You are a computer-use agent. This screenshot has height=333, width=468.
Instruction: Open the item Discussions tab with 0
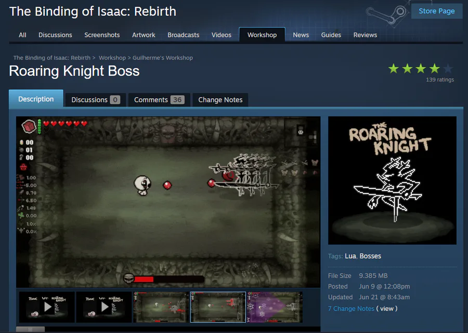(96, 100)
